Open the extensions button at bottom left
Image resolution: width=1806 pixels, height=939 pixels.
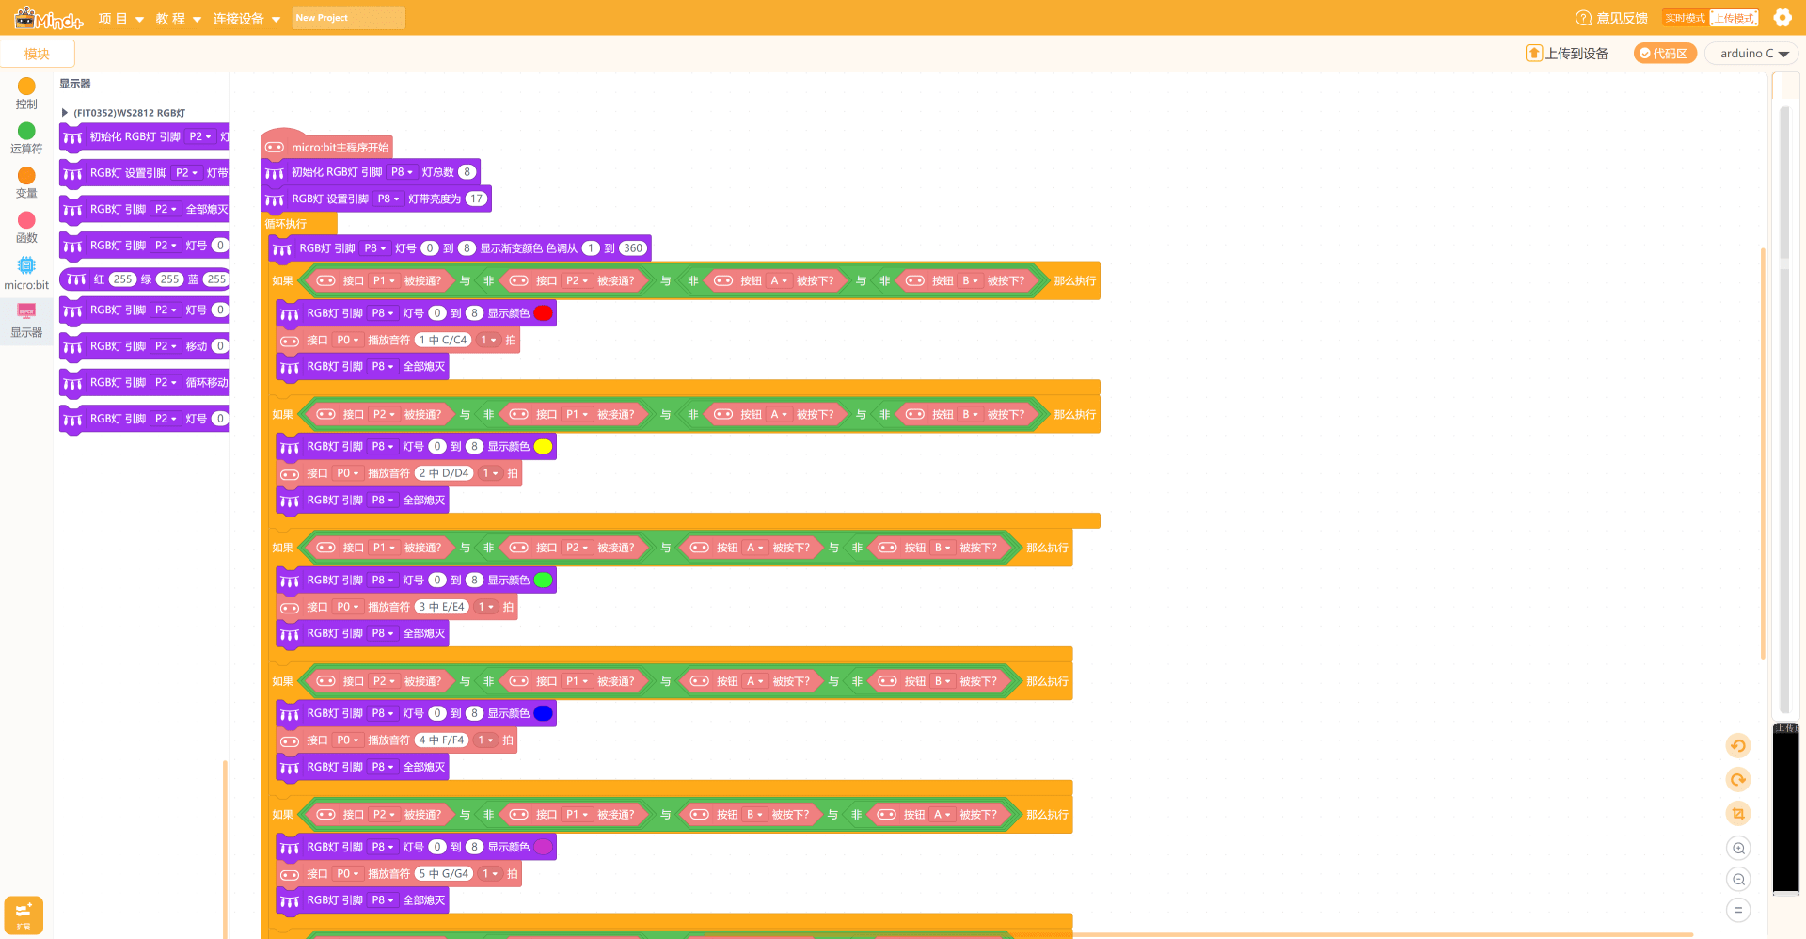[24, 915]
